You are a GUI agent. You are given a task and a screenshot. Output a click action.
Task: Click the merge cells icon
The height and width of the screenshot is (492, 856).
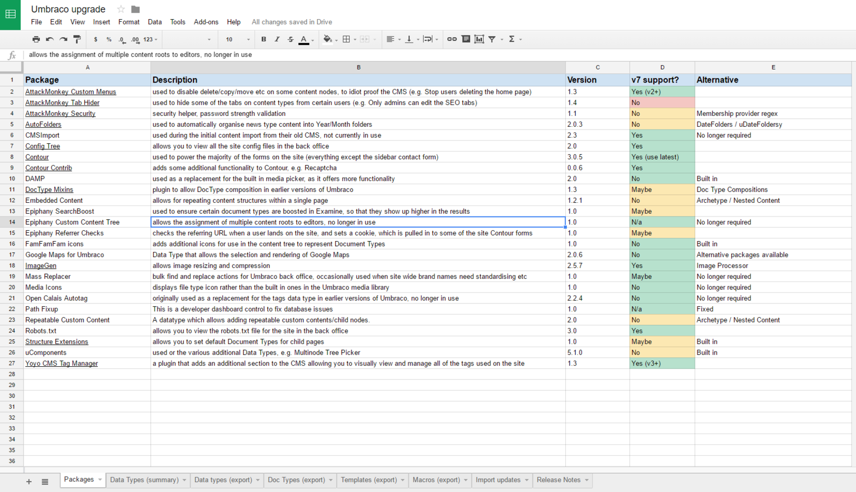pos(365,39)
